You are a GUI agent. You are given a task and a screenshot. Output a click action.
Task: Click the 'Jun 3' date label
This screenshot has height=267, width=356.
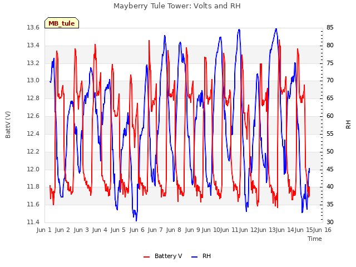tap(81, 230)
